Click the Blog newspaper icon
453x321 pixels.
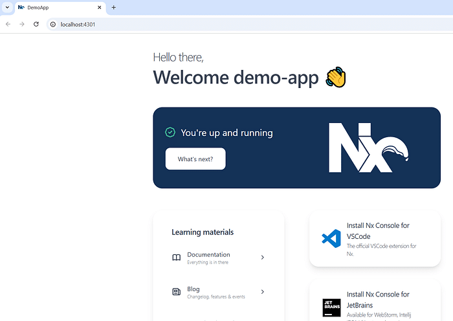177,292
